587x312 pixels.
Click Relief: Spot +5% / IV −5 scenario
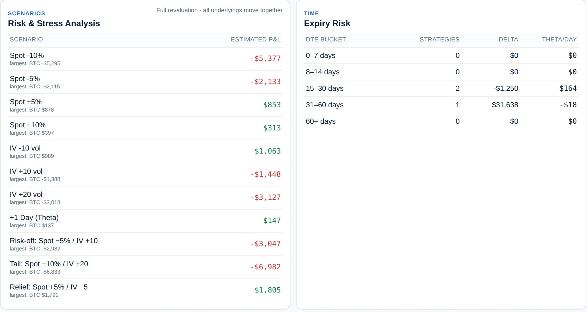(x=49, y=287)
